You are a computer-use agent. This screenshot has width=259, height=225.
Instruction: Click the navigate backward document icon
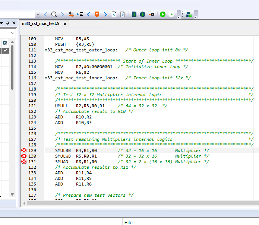point(114,15)
